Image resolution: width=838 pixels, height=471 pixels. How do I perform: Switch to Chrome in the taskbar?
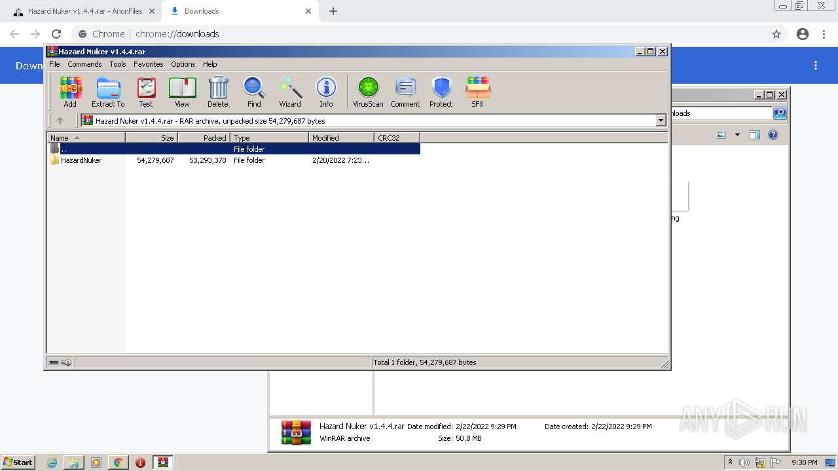(118, 462)
